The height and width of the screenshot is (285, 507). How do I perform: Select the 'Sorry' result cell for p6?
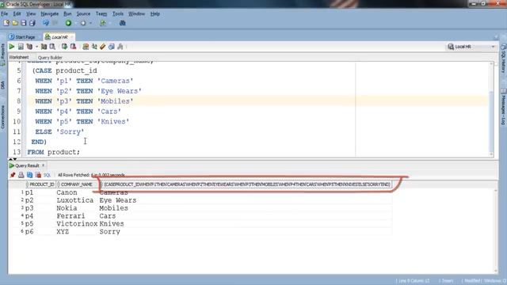pyautogui.click(x=109, y=232)
